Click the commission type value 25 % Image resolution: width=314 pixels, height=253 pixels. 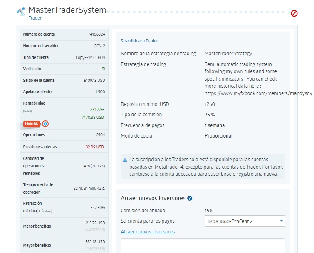[x=210, y=115]
